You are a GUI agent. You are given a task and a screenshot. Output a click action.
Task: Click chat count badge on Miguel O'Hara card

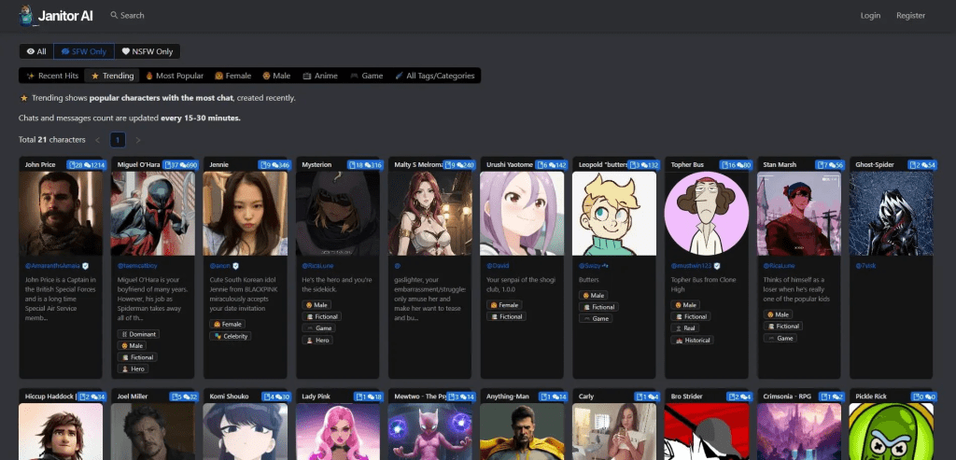(x=181, y=165)
